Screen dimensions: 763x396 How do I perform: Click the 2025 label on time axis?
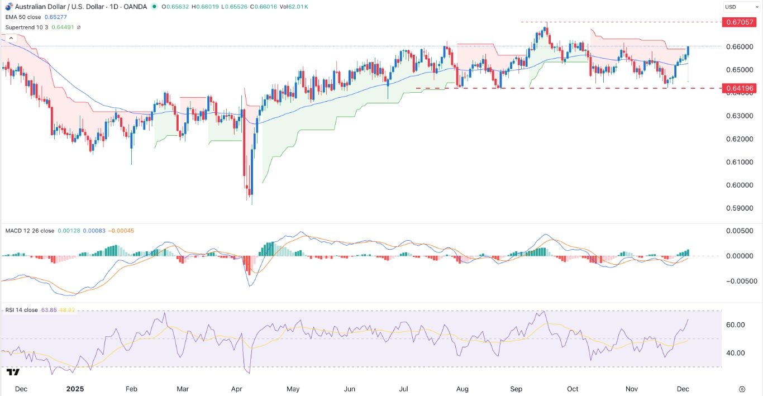coord(74,389)
